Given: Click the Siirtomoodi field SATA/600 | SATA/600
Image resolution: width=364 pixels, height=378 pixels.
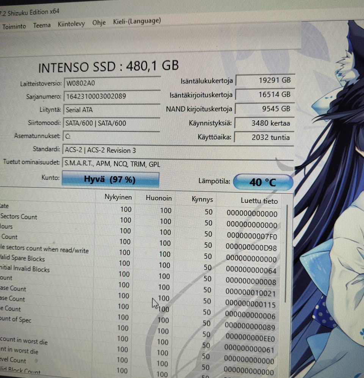Looking at the screenshot, I should (x=111, y=123).
